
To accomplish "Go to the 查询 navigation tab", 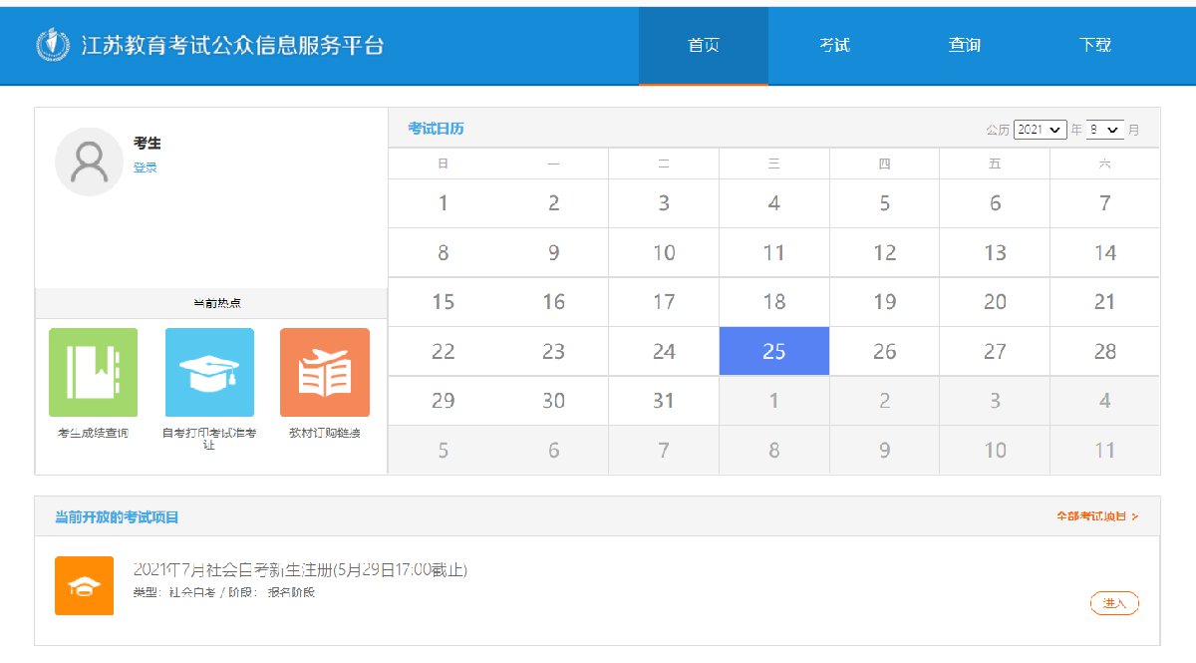I will pyautogui.click(x=965, y=46).
